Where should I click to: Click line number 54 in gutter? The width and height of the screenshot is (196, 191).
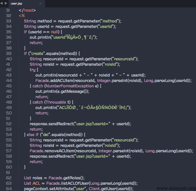point(9,135)
